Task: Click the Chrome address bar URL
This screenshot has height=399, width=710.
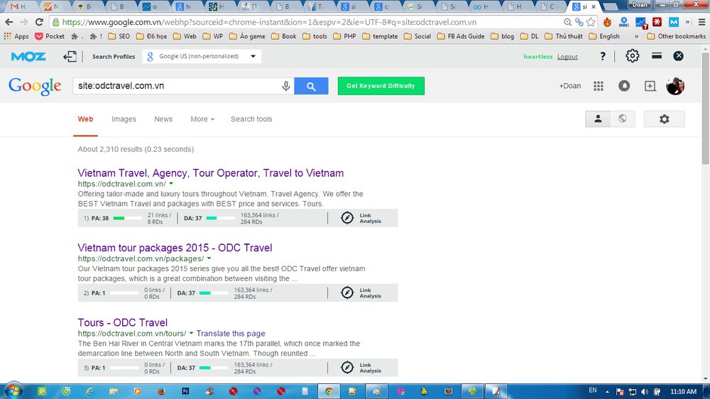Action: click(269, 22)
